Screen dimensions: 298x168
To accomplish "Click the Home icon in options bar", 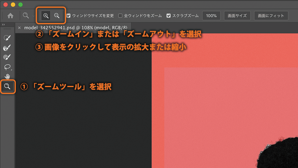I will tap(10, 16).
